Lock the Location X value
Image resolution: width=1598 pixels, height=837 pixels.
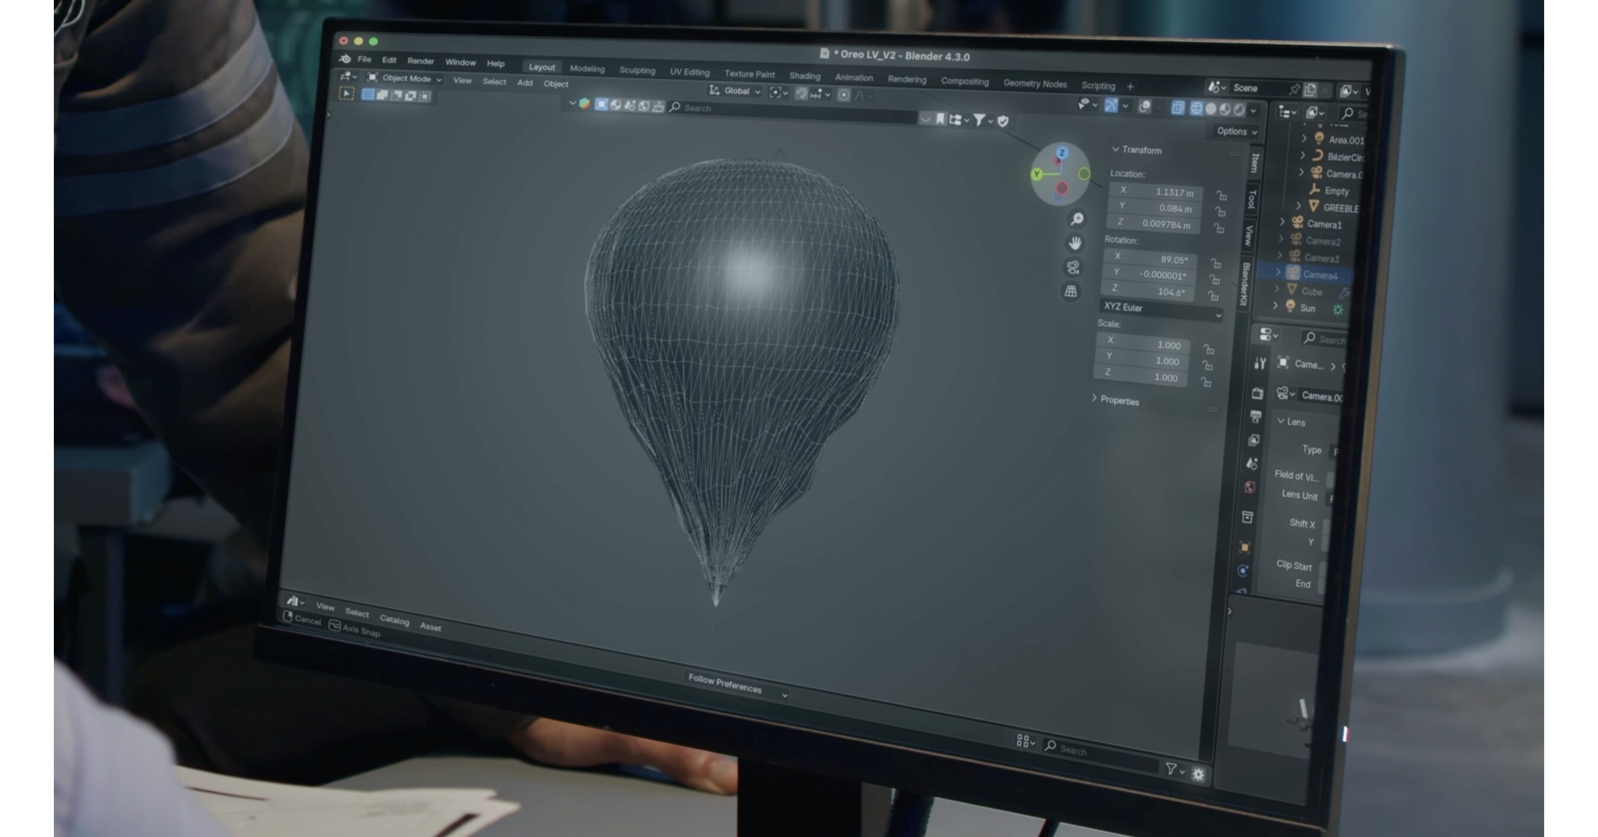pos(1222,196)
